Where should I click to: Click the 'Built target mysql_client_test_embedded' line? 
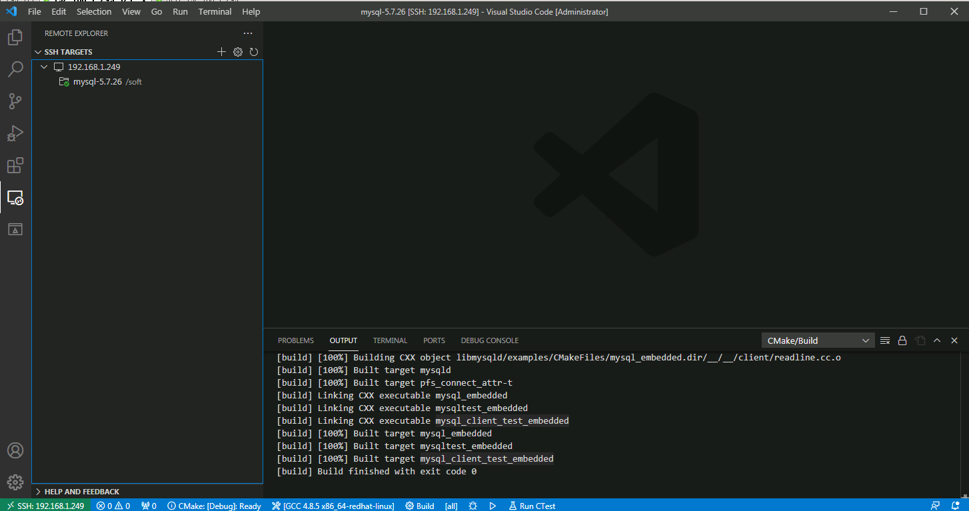tap(415, 459)
